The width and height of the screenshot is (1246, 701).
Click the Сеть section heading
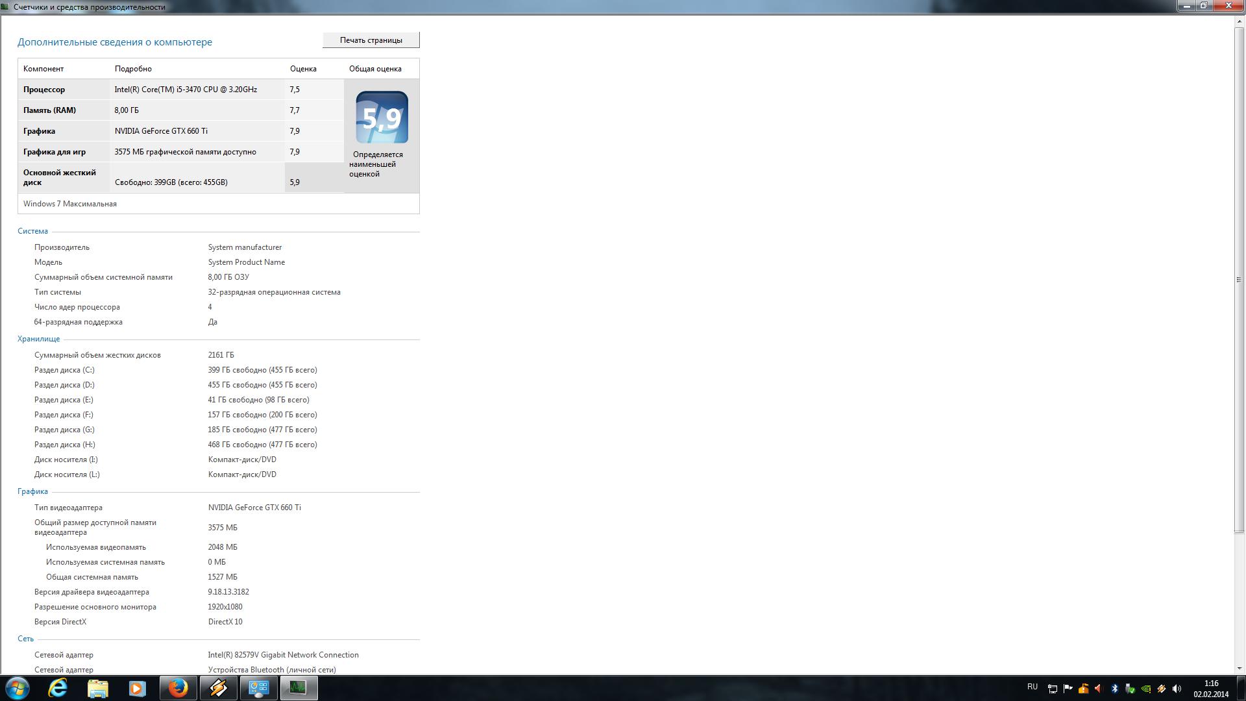click(x=25, y=639)
